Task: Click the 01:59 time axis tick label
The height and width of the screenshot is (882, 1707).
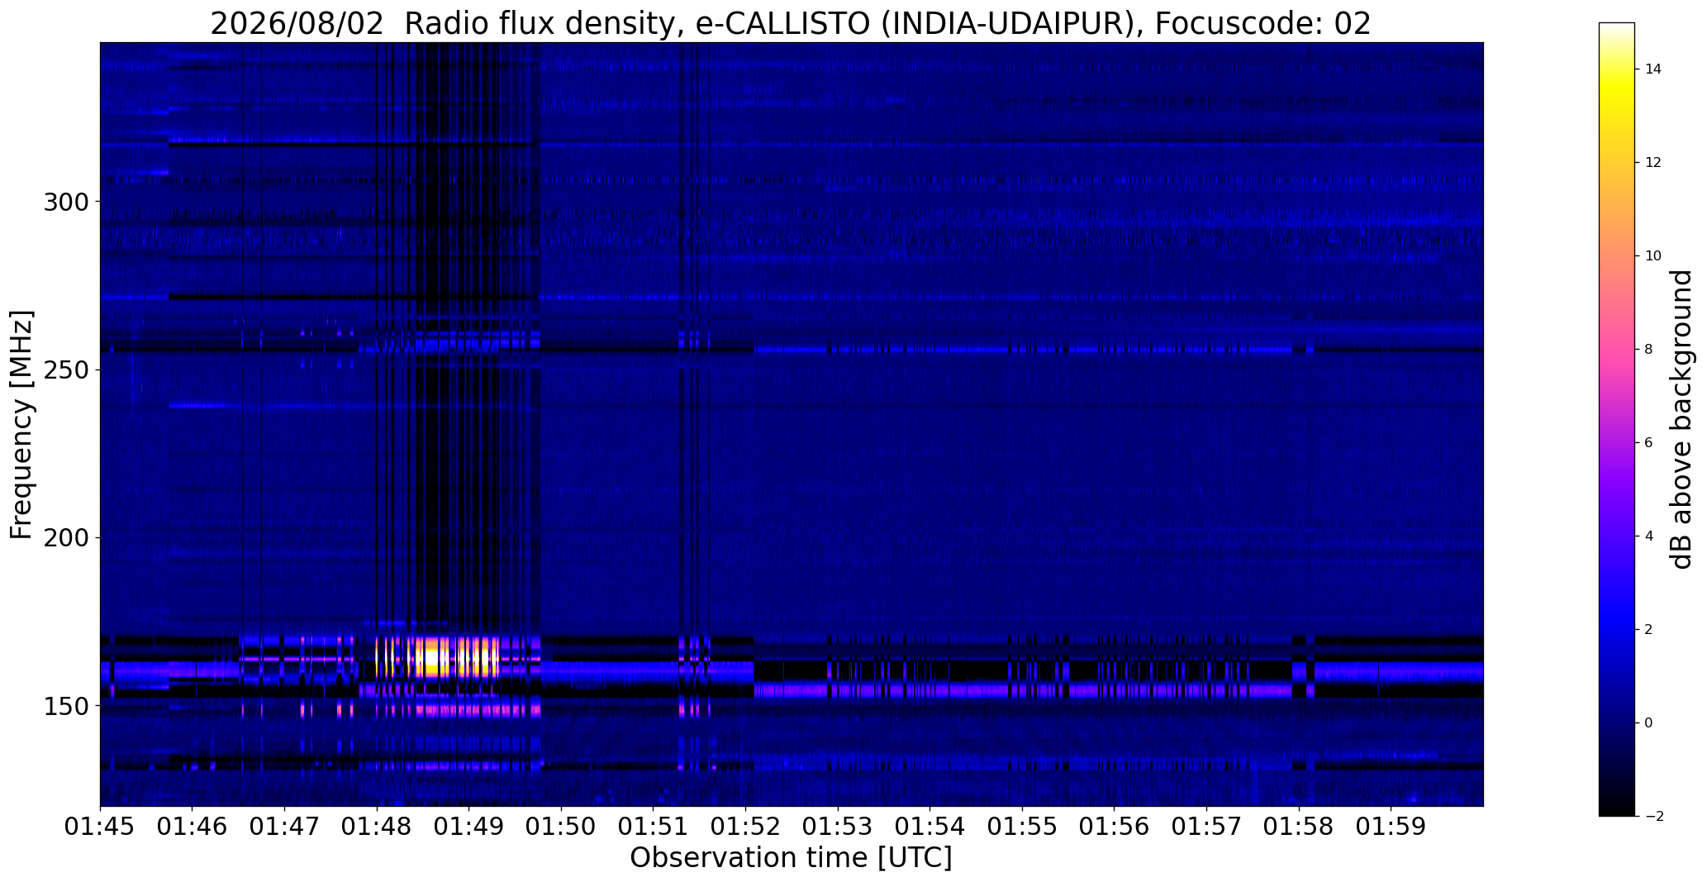Action: pyautogui.click(x=1391, y=827)
